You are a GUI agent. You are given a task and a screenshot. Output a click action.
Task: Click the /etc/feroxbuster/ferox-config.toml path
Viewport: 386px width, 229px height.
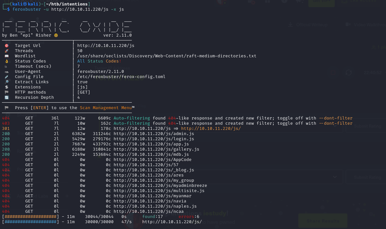pos(121,77)
